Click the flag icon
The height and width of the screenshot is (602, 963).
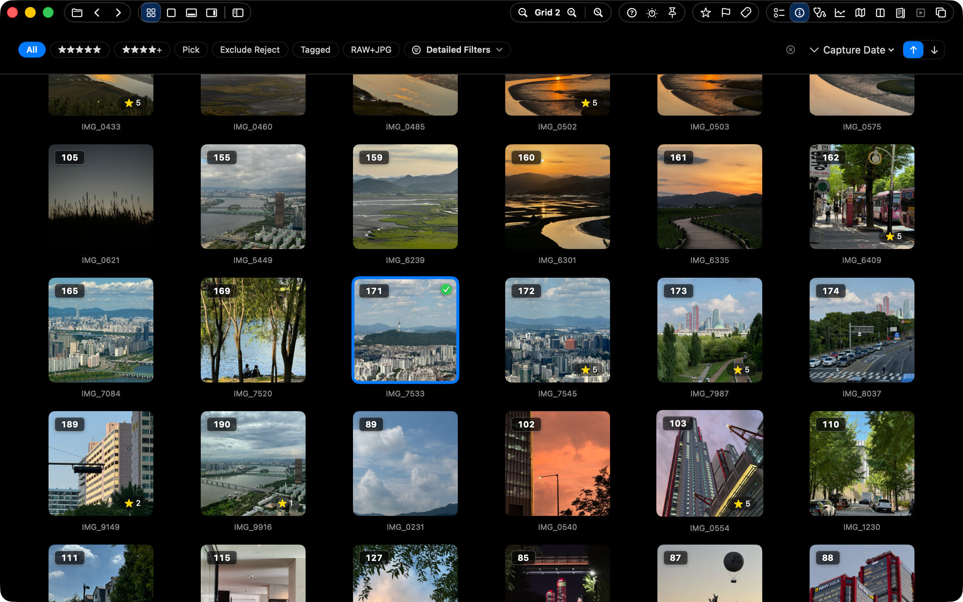tap(726, 13)
